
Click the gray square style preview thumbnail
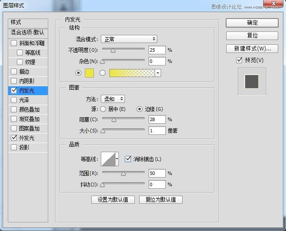[252, 81]
